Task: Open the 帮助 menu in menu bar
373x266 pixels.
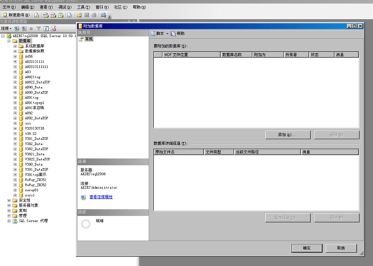Action: 139,7
